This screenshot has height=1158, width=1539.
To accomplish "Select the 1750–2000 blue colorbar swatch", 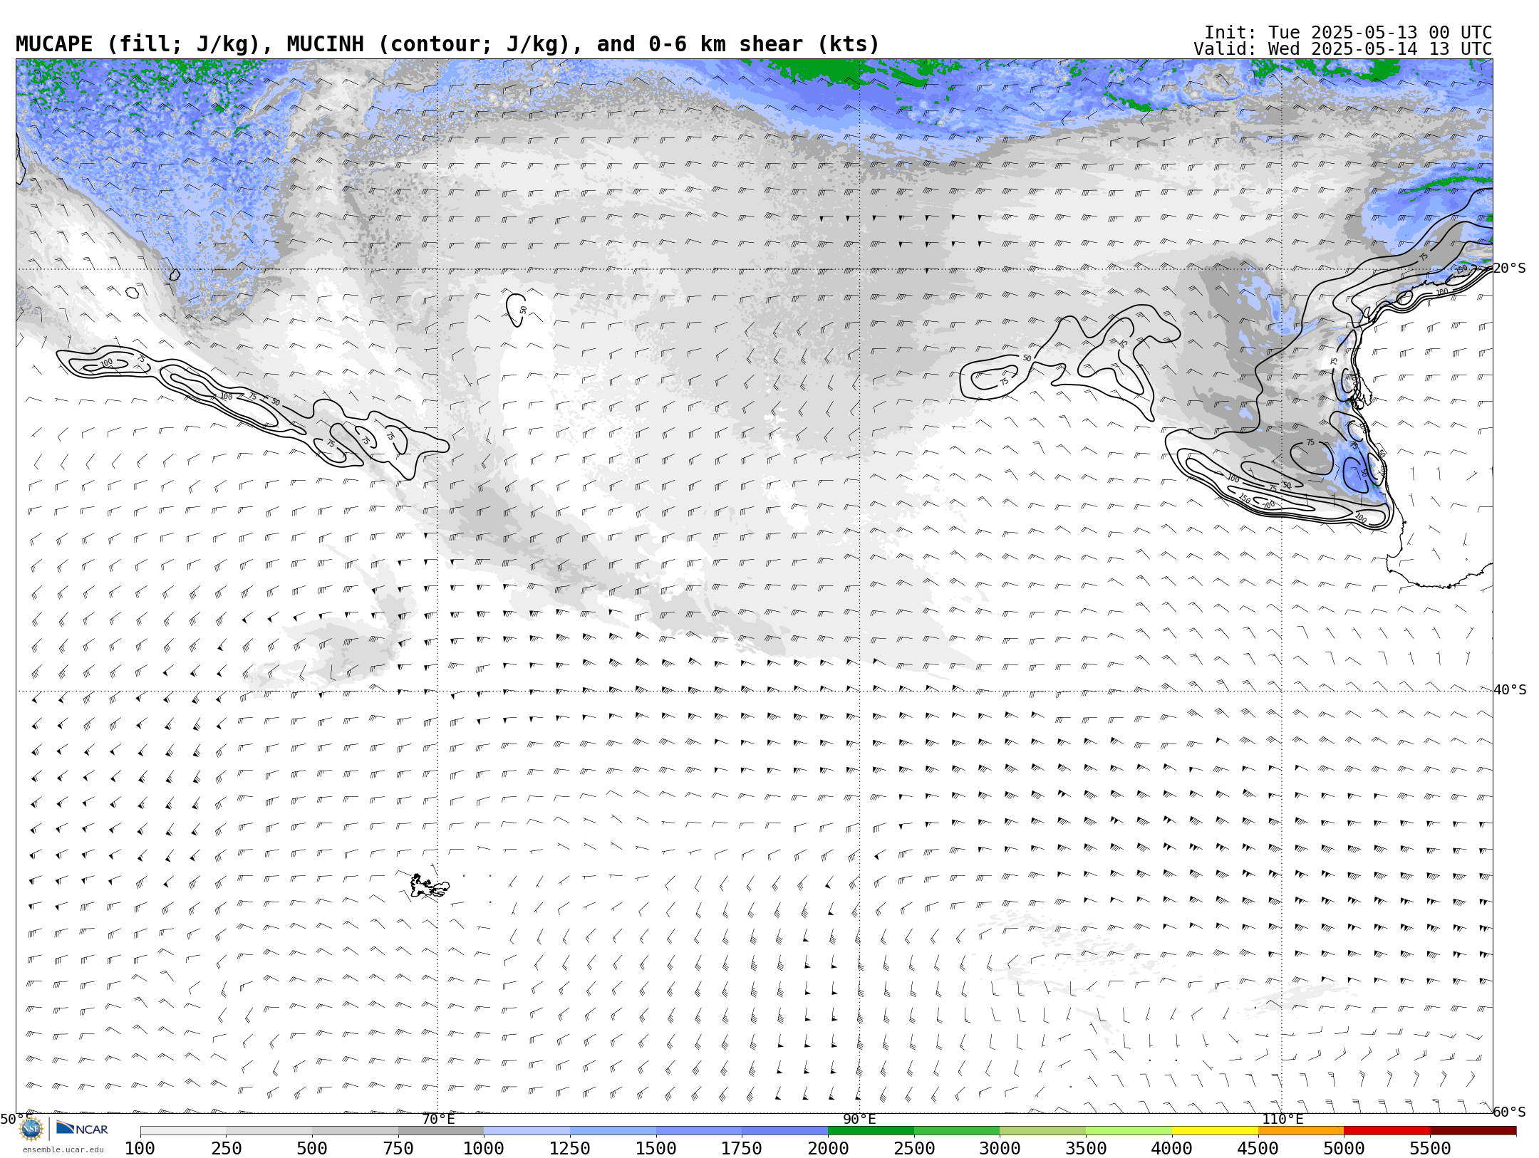I will (x=785, y=1131).
